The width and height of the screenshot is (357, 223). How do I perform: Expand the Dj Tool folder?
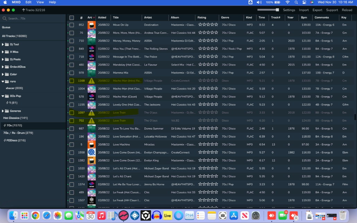(x=3, y=44)
